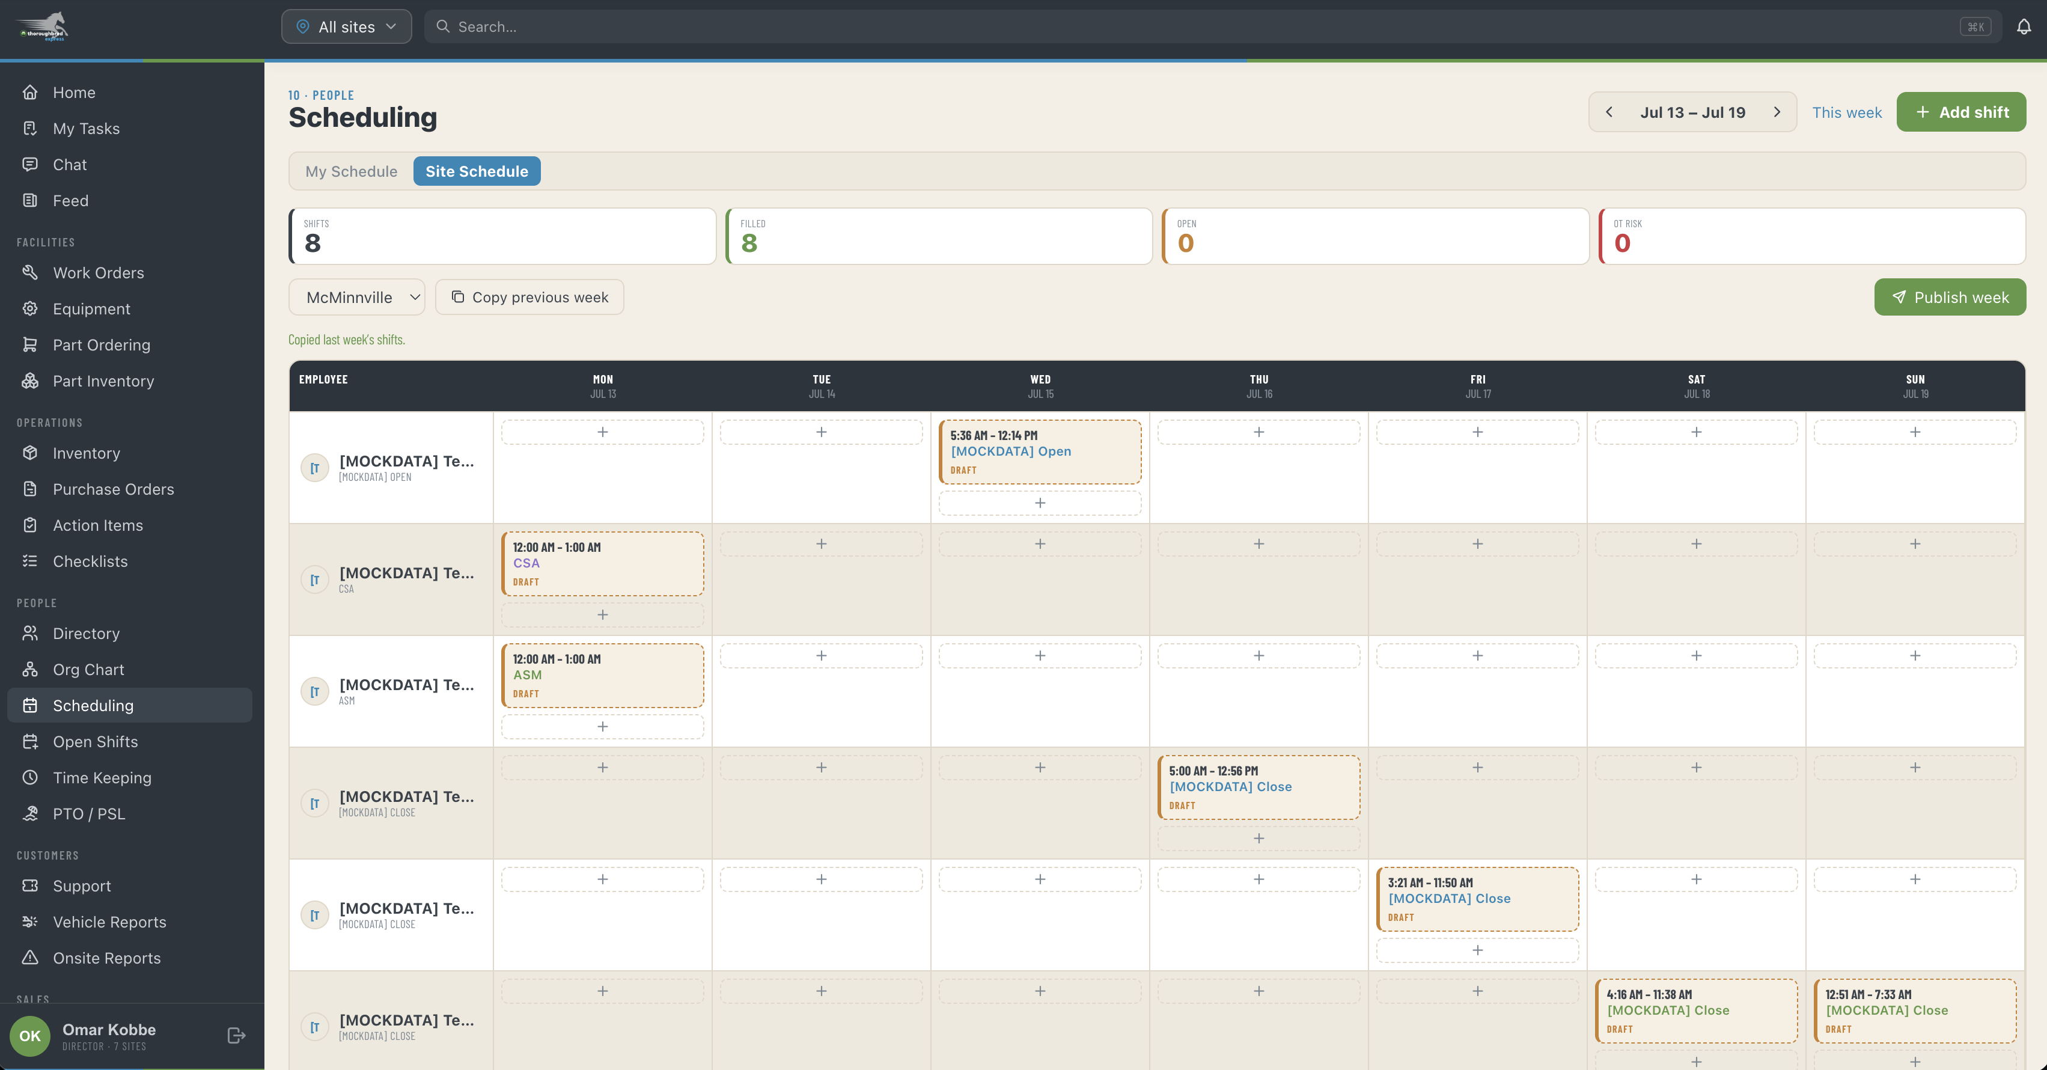Open the notifications bell
Viewport: 2047px width, 1070px height.
tap(2023, 27)
